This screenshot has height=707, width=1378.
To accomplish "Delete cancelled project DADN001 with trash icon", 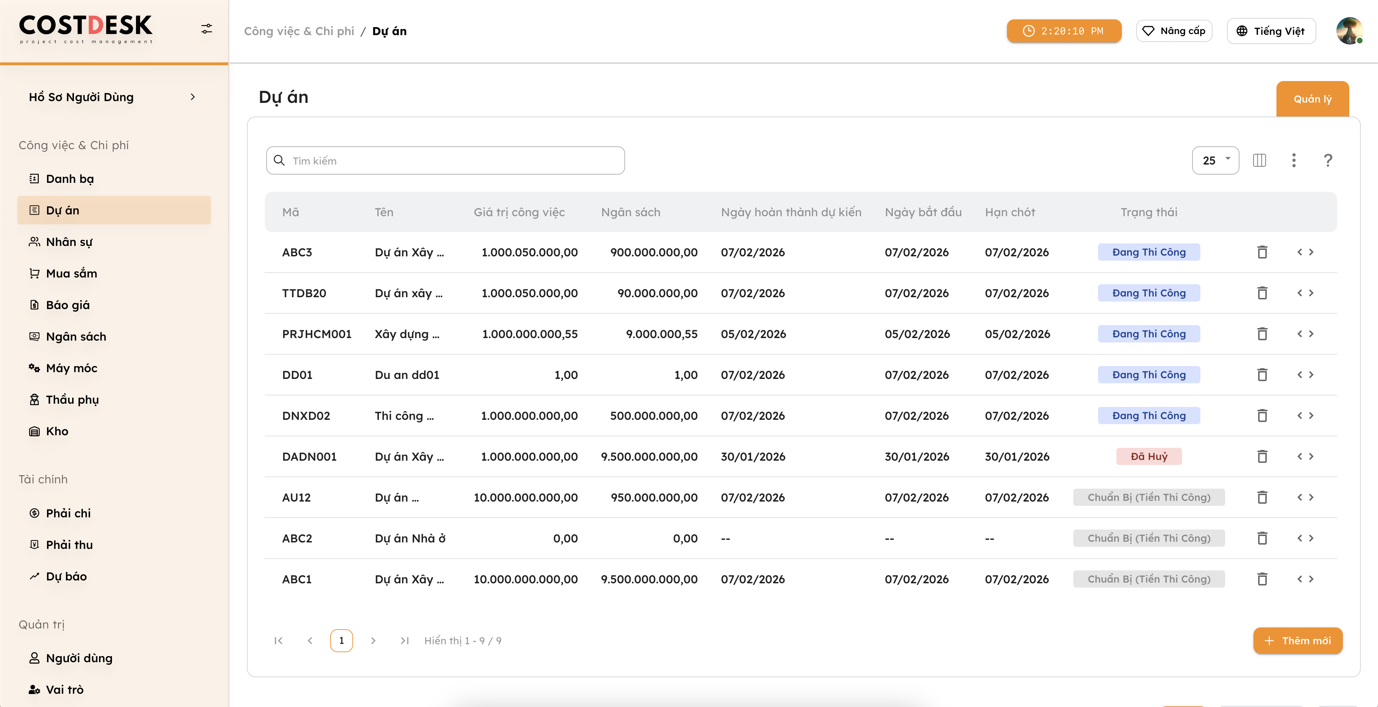I will tap(1262, 456).
